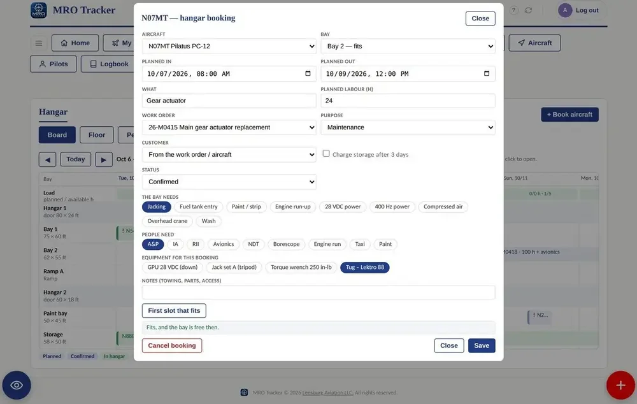Click the help question mark icon
637x404 pixels.
tap(514, 10)
